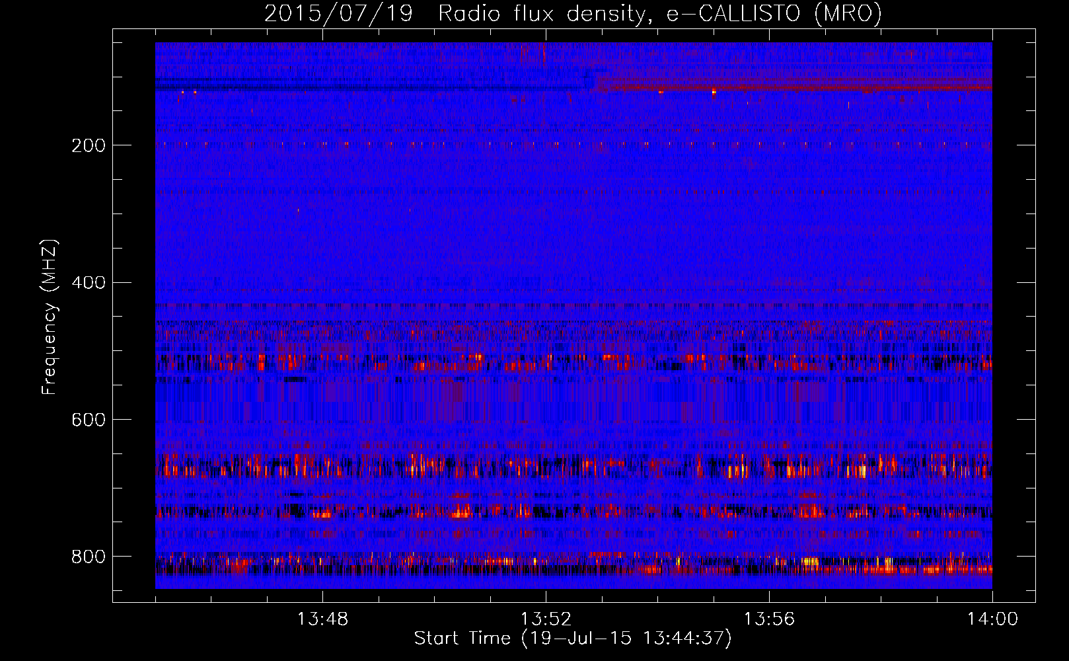This screenshot has height=661, width=1069.
Task: Click the 200 frequency tick label
Action: click(89, 145)
